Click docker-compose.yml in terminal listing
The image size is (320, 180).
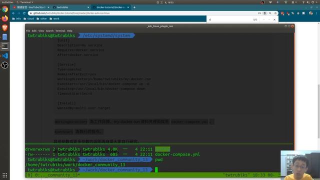[177, 154]
